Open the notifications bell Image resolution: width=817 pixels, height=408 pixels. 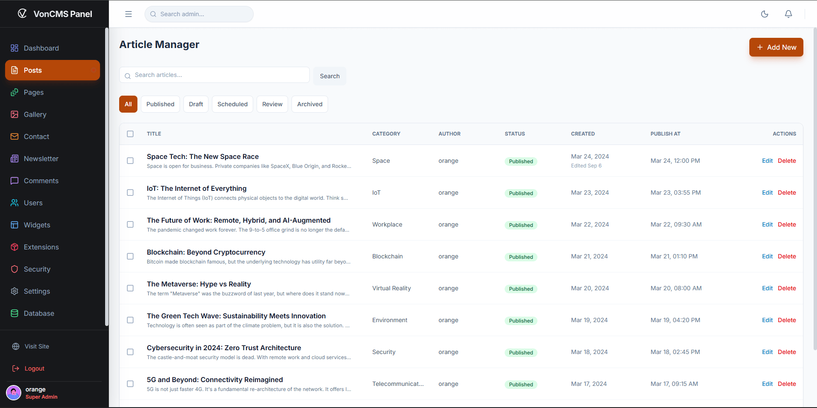tap(788, 14)
